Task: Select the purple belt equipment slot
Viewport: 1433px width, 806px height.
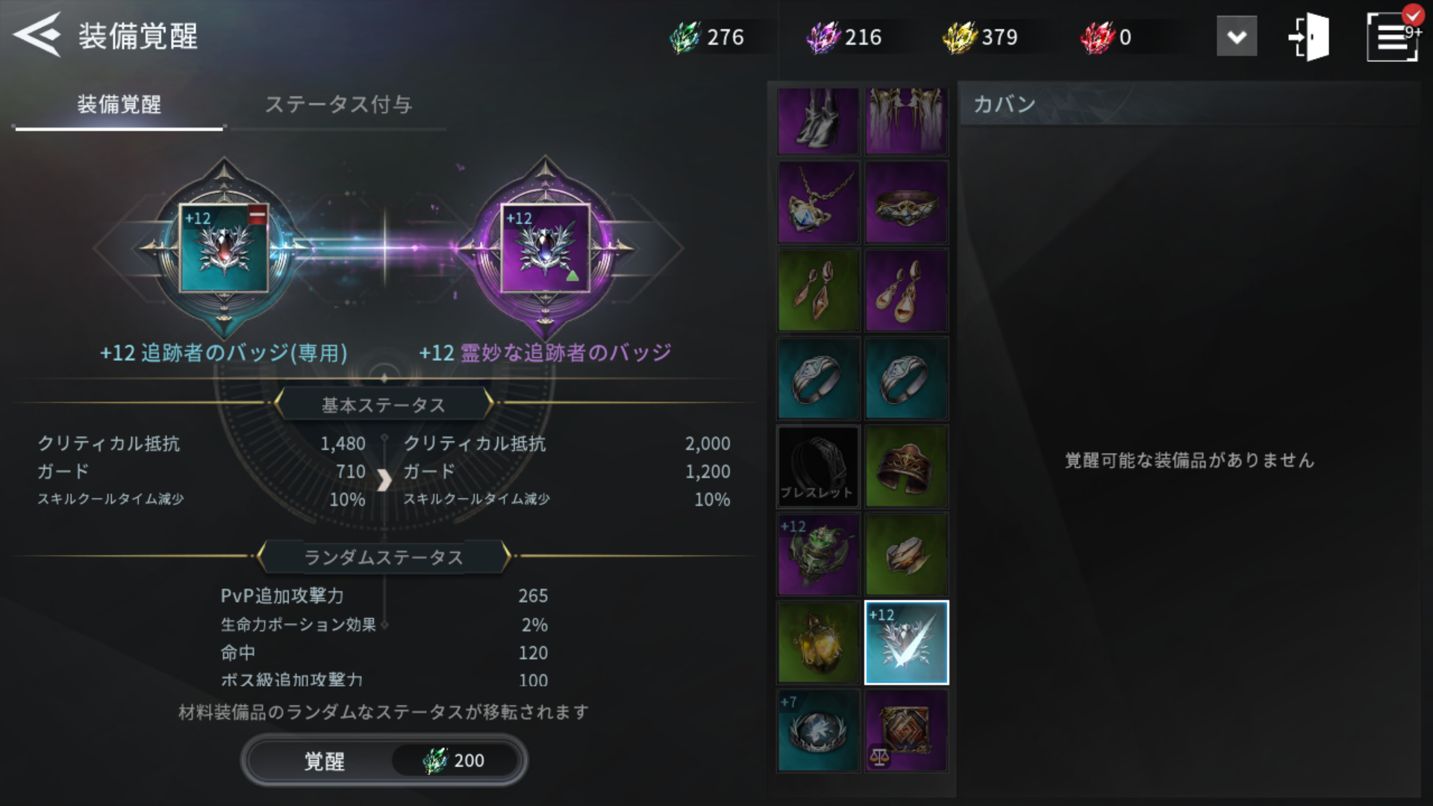Action: 906,203
